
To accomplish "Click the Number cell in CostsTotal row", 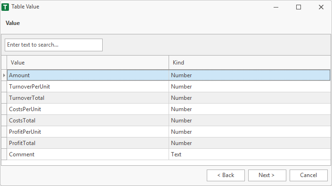I will pos(250,121).
